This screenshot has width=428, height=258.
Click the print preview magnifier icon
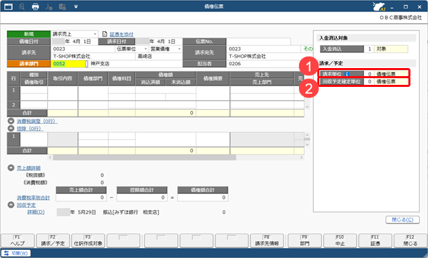22,7
